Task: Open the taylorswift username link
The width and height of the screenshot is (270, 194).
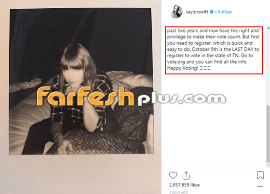Action: 197,12
